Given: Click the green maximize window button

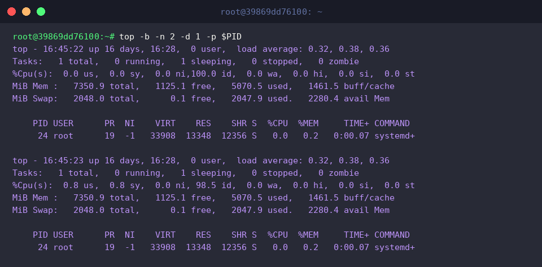Looking at the screenshot, I should 41,12.
